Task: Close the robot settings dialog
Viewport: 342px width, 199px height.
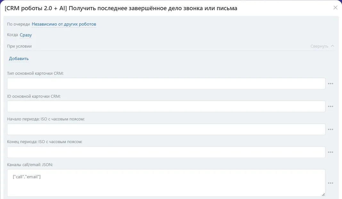Action: tap(335, 8)
